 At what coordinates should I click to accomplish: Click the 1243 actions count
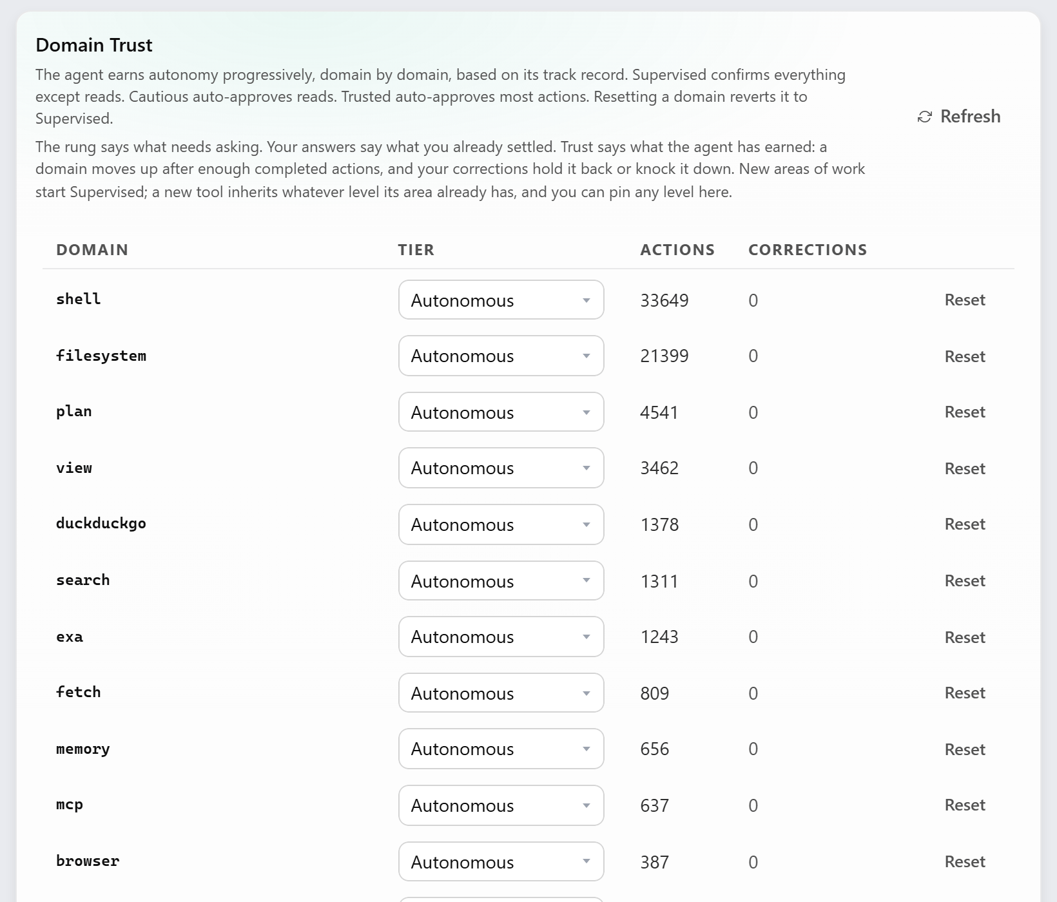click(659, 637)
